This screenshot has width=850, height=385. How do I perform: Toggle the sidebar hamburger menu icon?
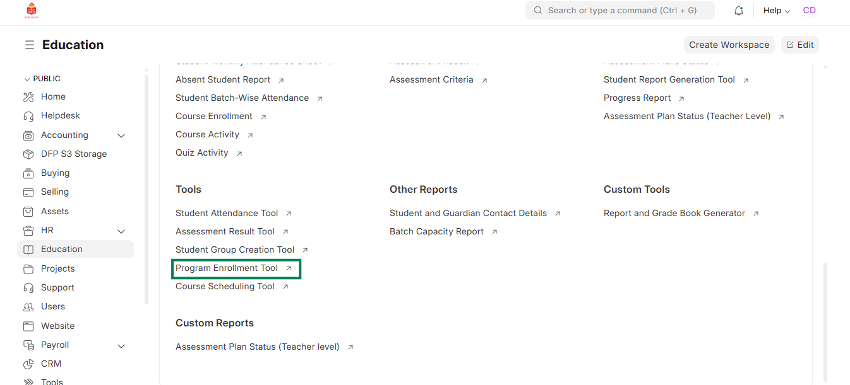[30, 45]
